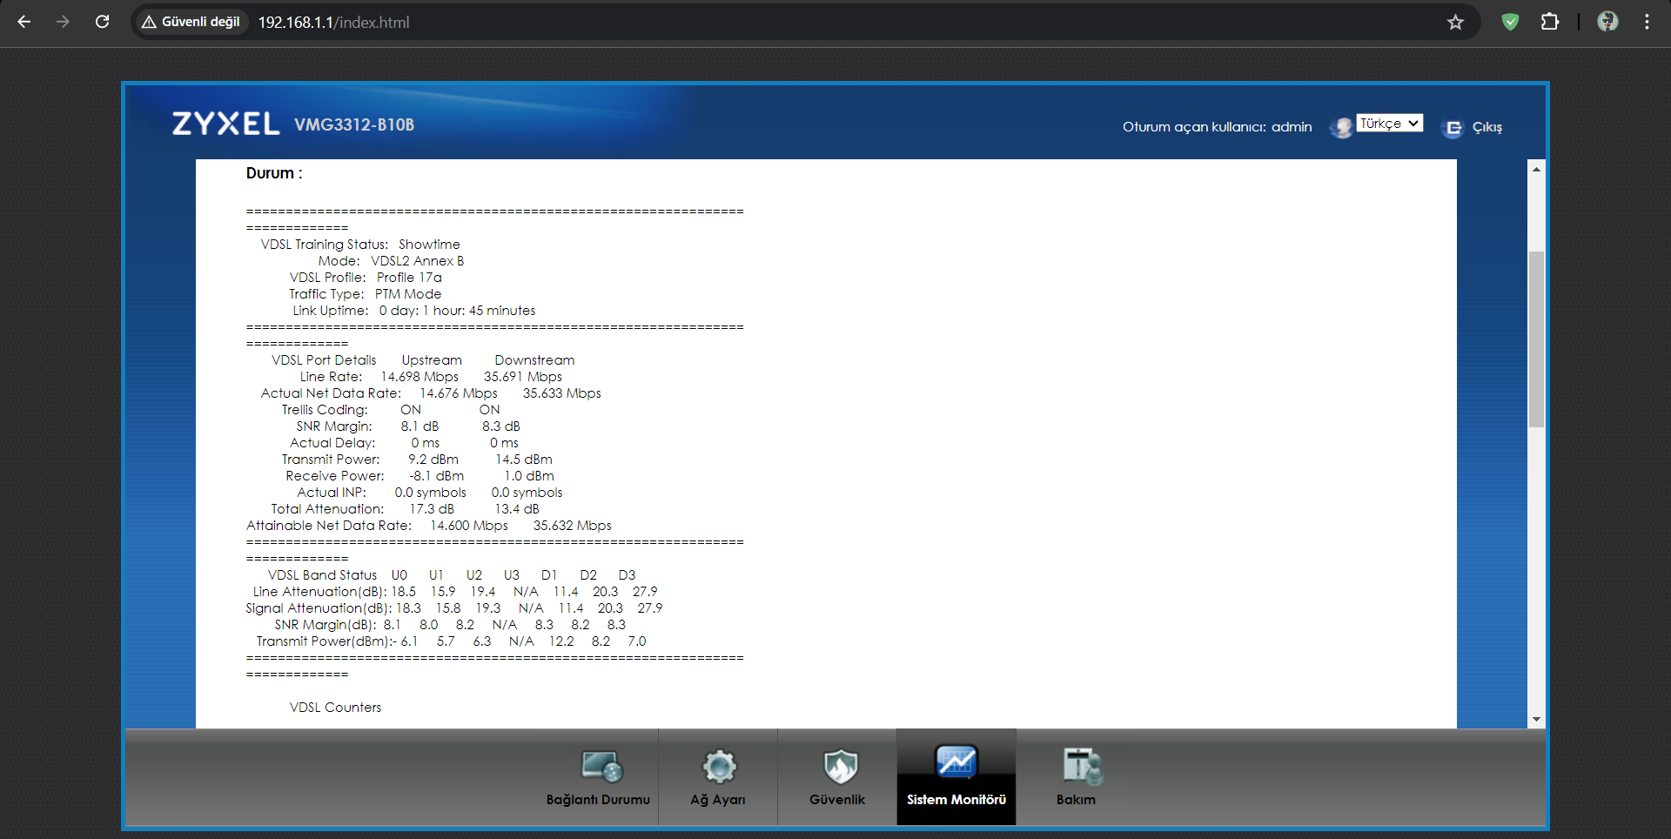The width and height of the screenshot is (1671, 839).
Task: Open the Sistem Monitörü chart icon
Action: tap(956, 762)
